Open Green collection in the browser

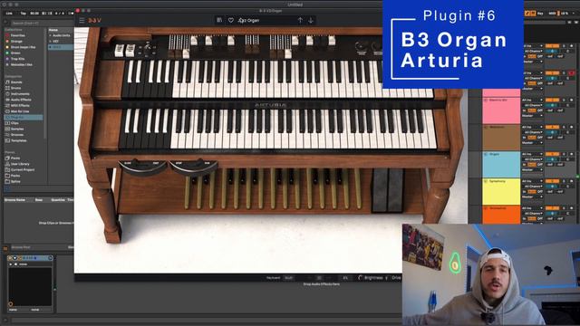pos(15,53)
